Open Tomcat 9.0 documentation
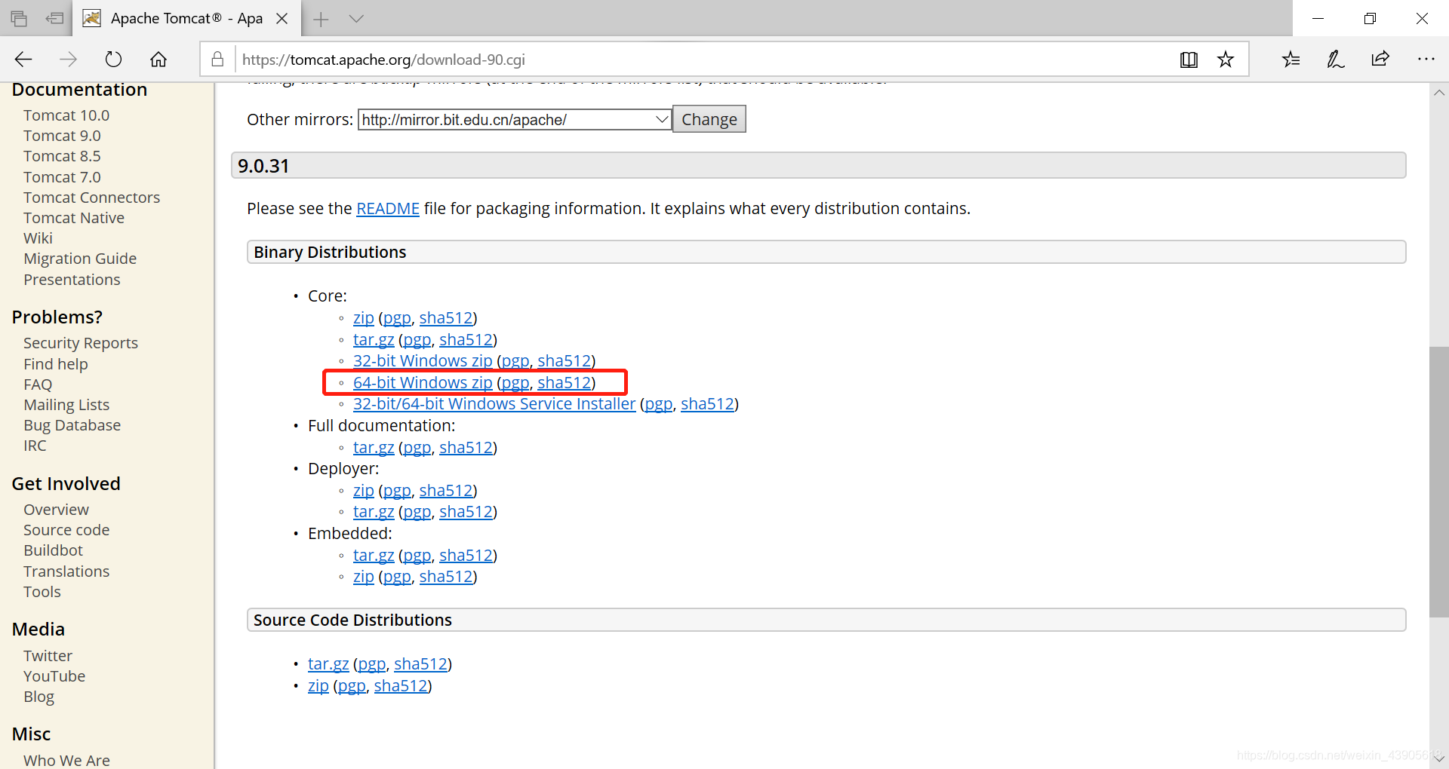 point(62,136)
